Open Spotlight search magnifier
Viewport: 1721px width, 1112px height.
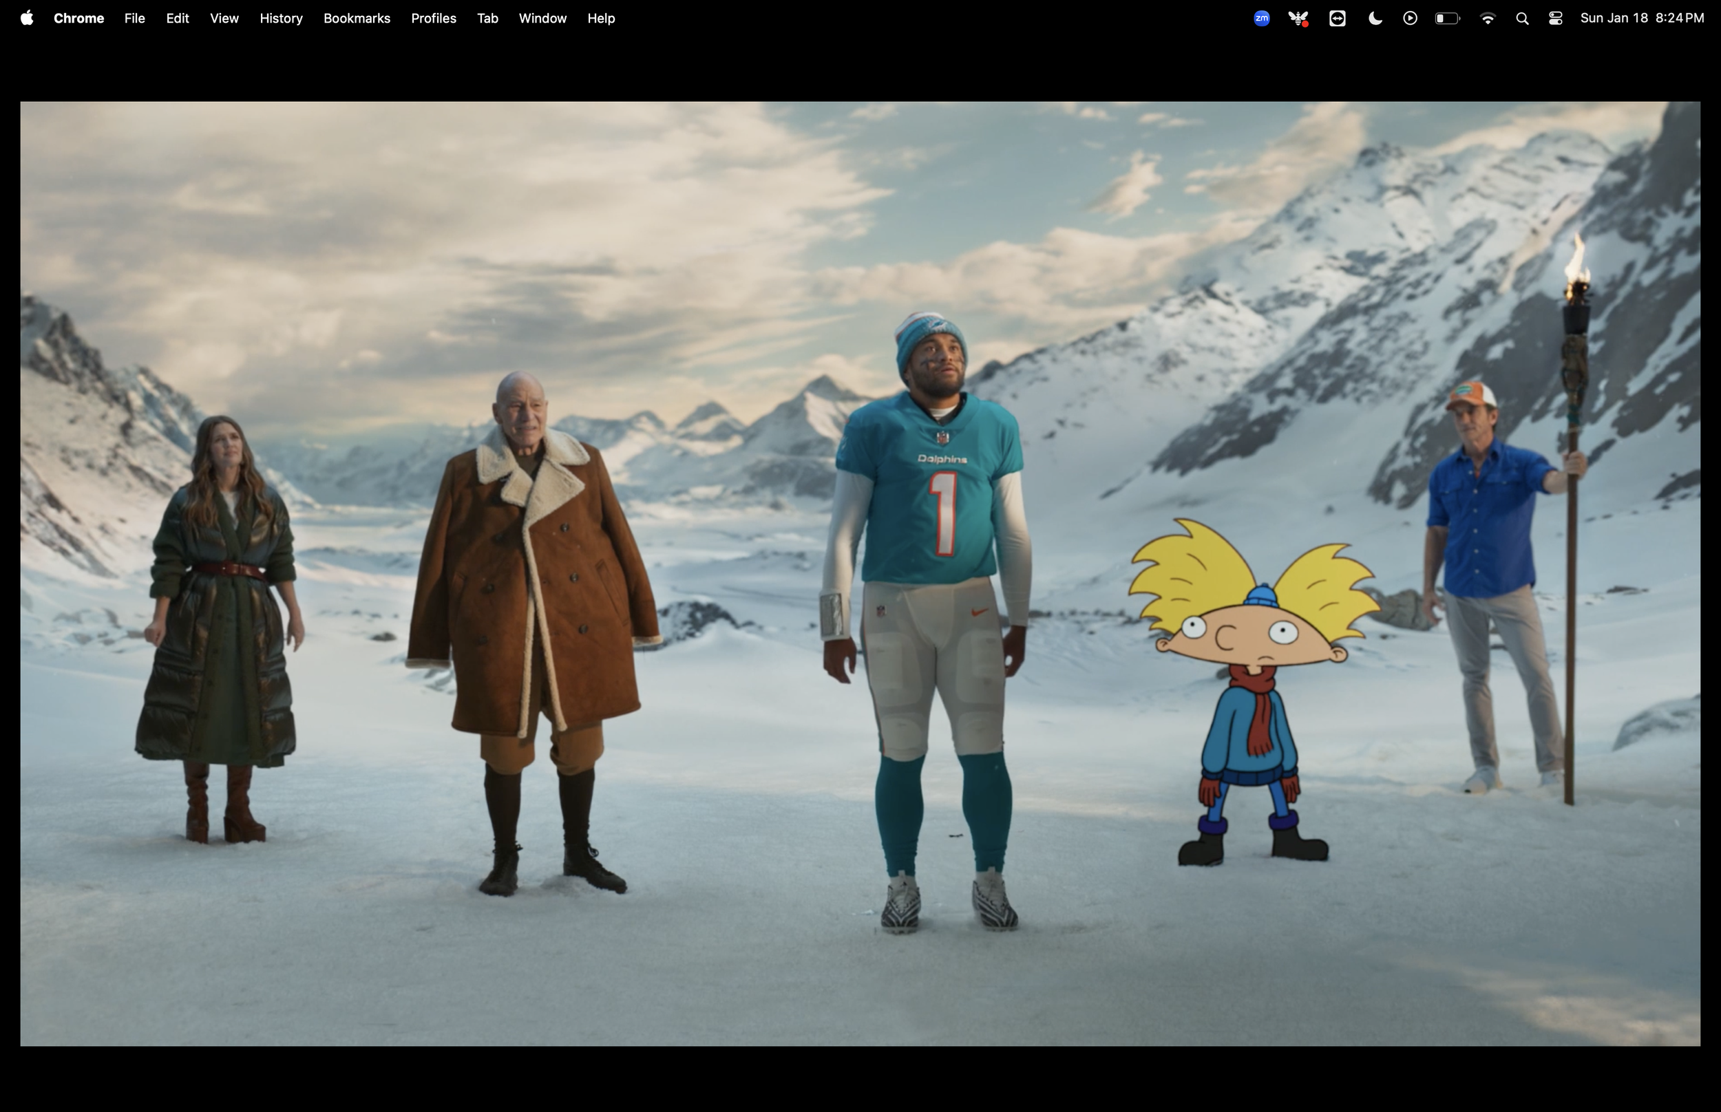pyautogui.click(x=1521, y=19)
